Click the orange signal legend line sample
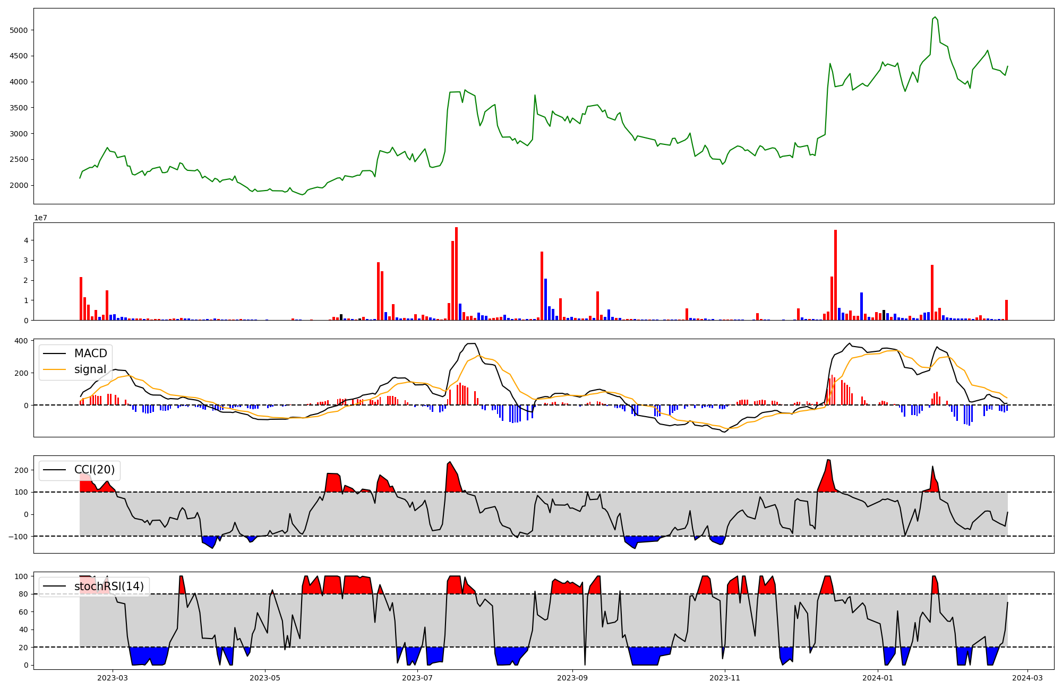1062x690 pixels. pos(54,369)
